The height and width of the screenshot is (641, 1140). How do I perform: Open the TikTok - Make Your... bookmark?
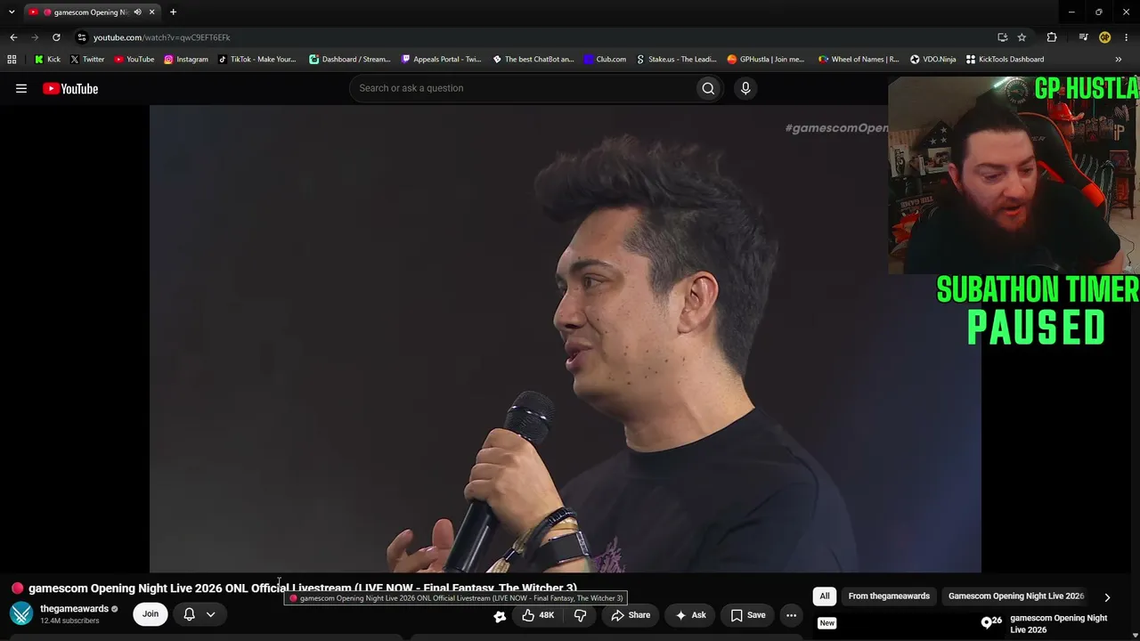pyautogui.click(x=256, y=60)
